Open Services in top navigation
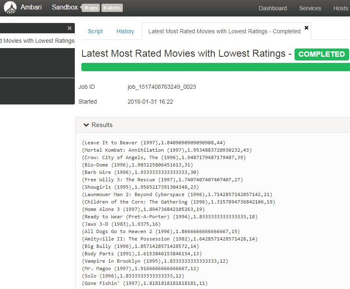 [x=310, y=8]
